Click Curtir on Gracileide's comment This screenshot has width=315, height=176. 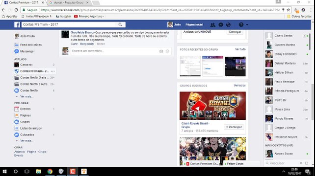(74, 44)
